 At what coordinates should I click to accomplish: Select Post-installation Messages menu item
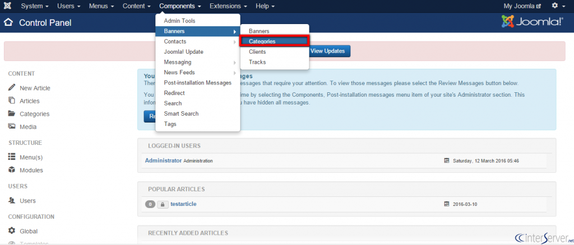[x=198, y=83]
